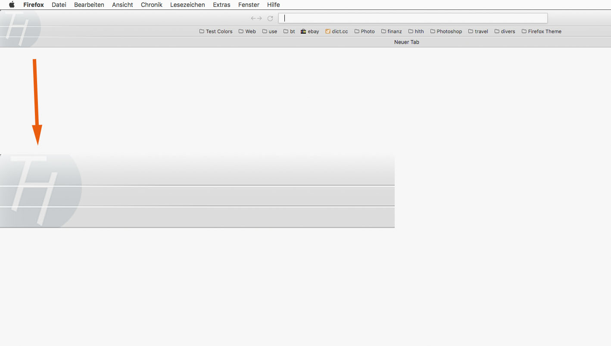Open the Ansicht menu

click(122, 5)
